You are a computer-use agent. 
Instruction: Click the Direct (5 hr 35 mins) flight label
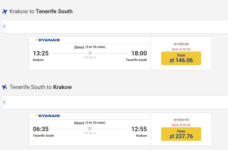[x=90, y=47]
